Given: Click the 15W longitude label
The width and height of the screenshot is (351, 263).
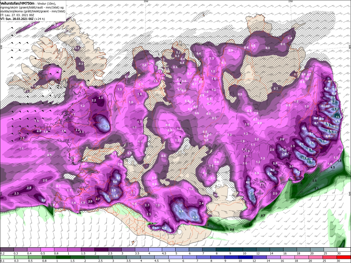Looking at the screenshot, I should pos(290,1).
